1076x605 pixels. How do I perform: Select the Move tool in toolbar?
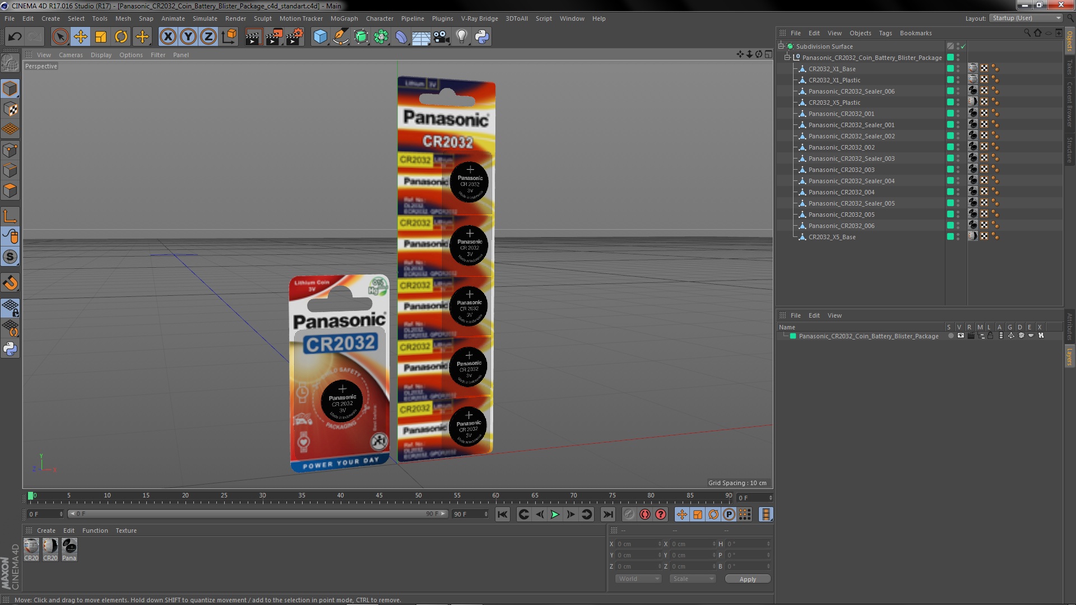coord(80,37)
